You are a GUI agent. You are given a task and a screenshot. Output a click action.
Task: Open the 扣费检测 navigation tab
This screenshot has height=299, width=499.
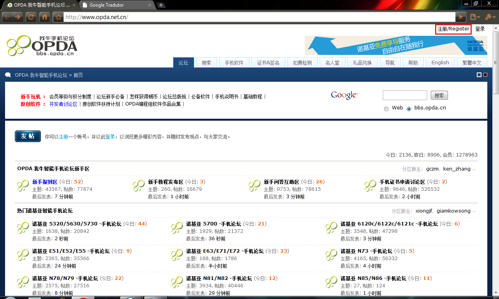pyautogui.click(x=303, y=63)
